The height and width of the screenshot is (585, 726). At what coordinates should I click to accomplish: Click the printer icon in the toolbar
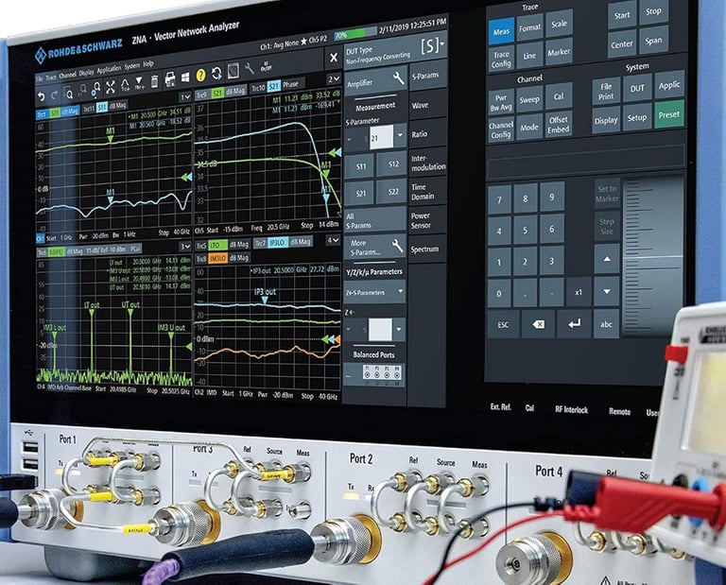tap(170, 79)
